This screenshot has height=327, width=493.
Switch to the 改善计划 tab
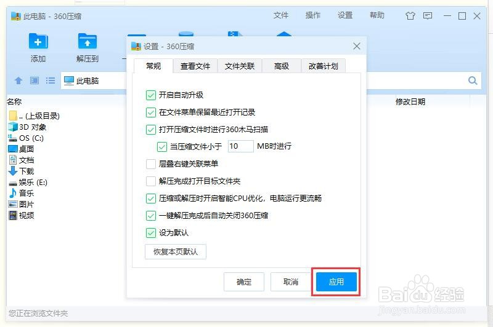pos(323,66)
